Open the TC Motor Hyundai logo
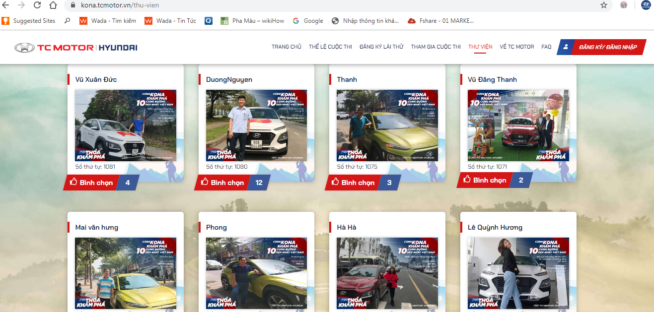The image size is (654, 312). (x=76, y=48)
